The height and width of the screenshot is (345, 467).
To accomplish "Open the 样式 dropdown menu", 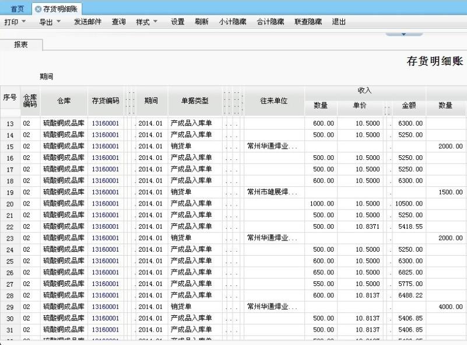I will 146,22.
